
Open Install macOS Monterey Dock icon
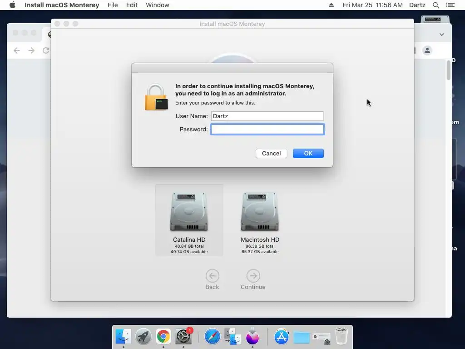click(x=252, y=337)
